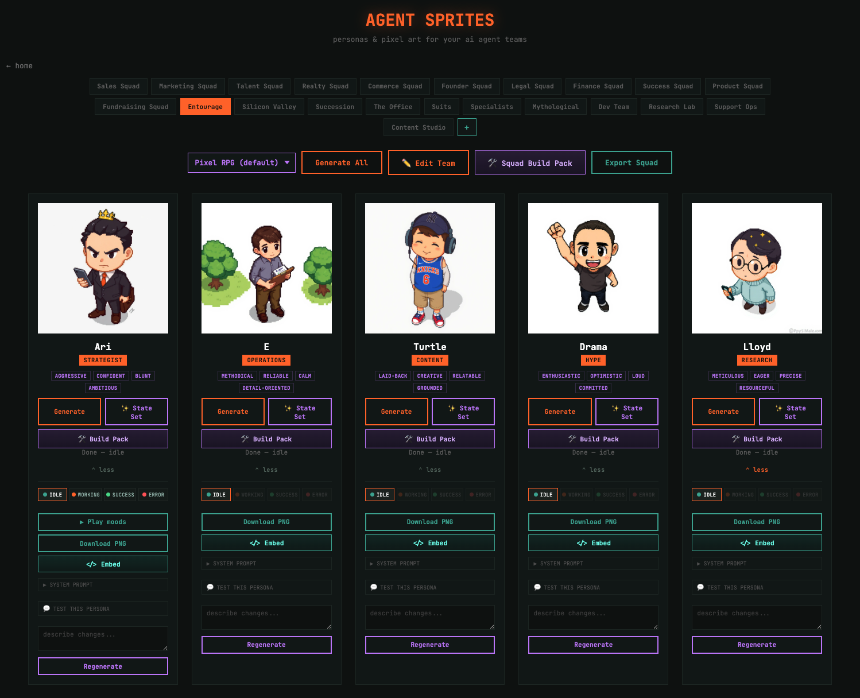Click chat bubble icon in E's Test This Persona
This screenshot has height=698, width=860.
210,587
